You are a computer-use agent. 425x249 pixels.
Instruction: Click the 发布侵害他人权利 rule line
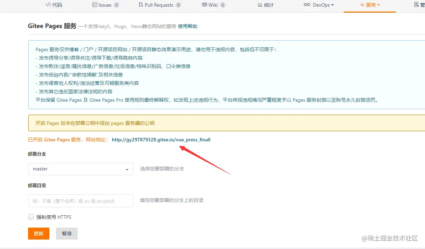pyautogui.click(x=88, y=83)
